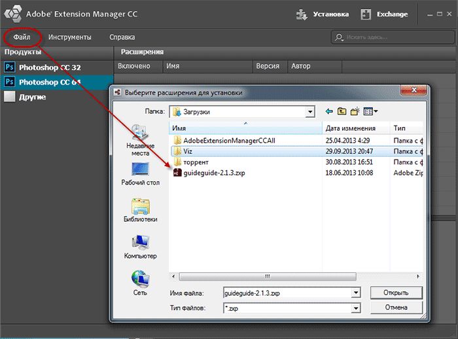Sort files by Тип column

tap(406, 128)
